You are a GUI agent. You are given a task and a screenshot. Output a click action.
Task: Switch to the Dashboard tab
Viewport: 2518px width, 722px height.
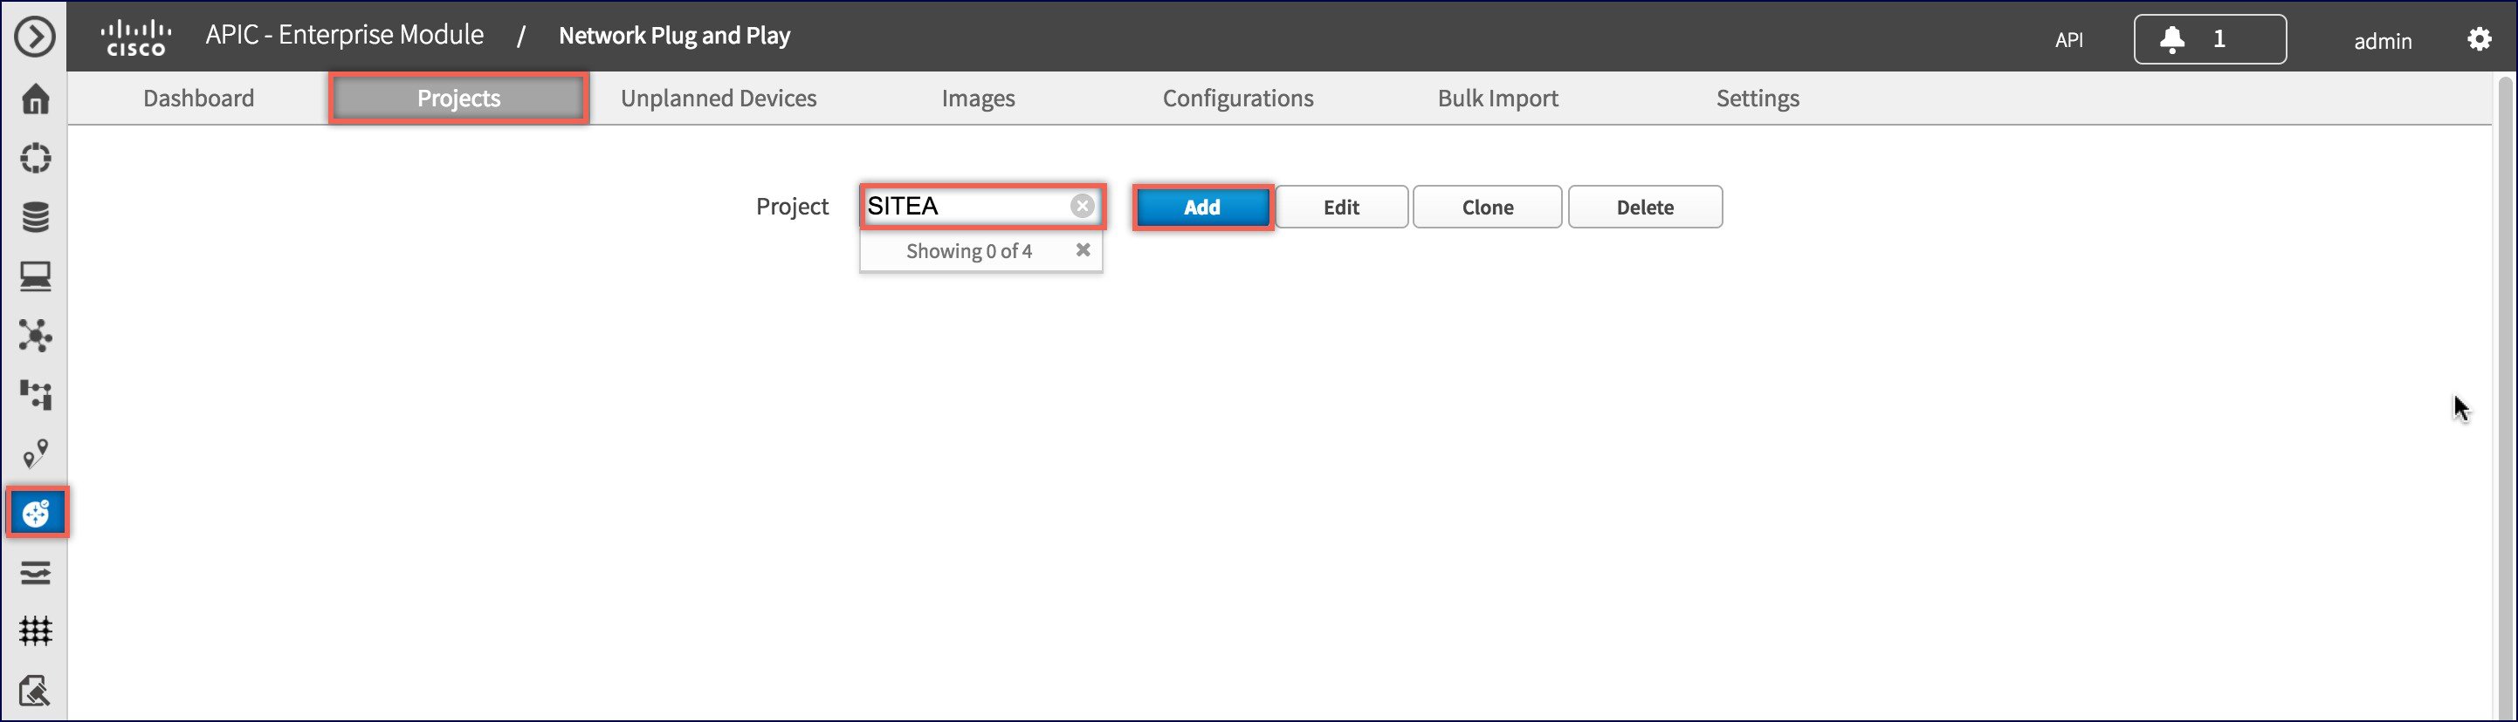(x=198, y=98)
